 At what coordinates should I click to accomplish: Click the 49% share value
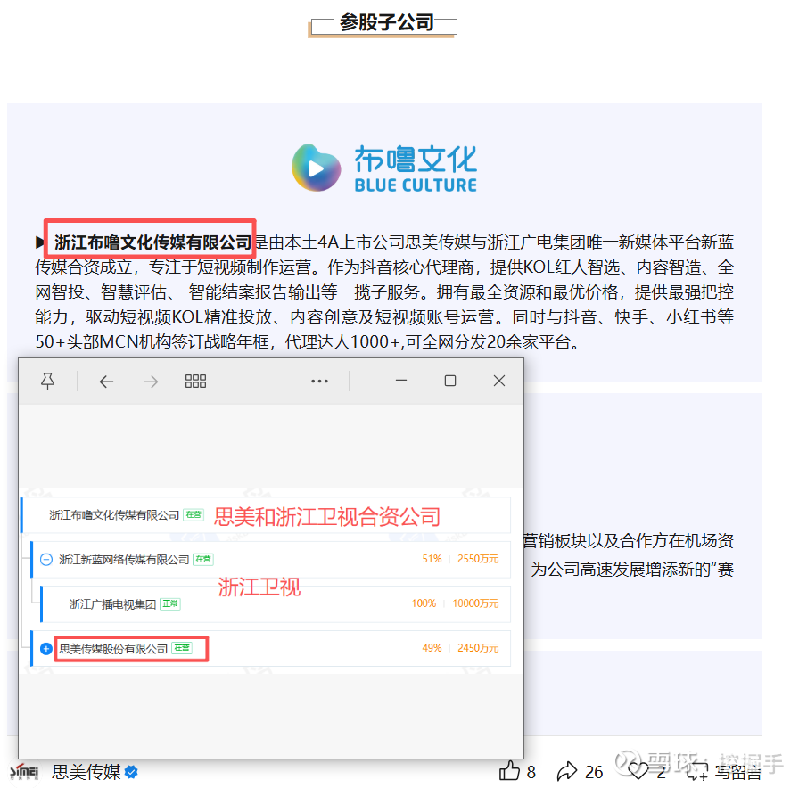pos(432,648)
